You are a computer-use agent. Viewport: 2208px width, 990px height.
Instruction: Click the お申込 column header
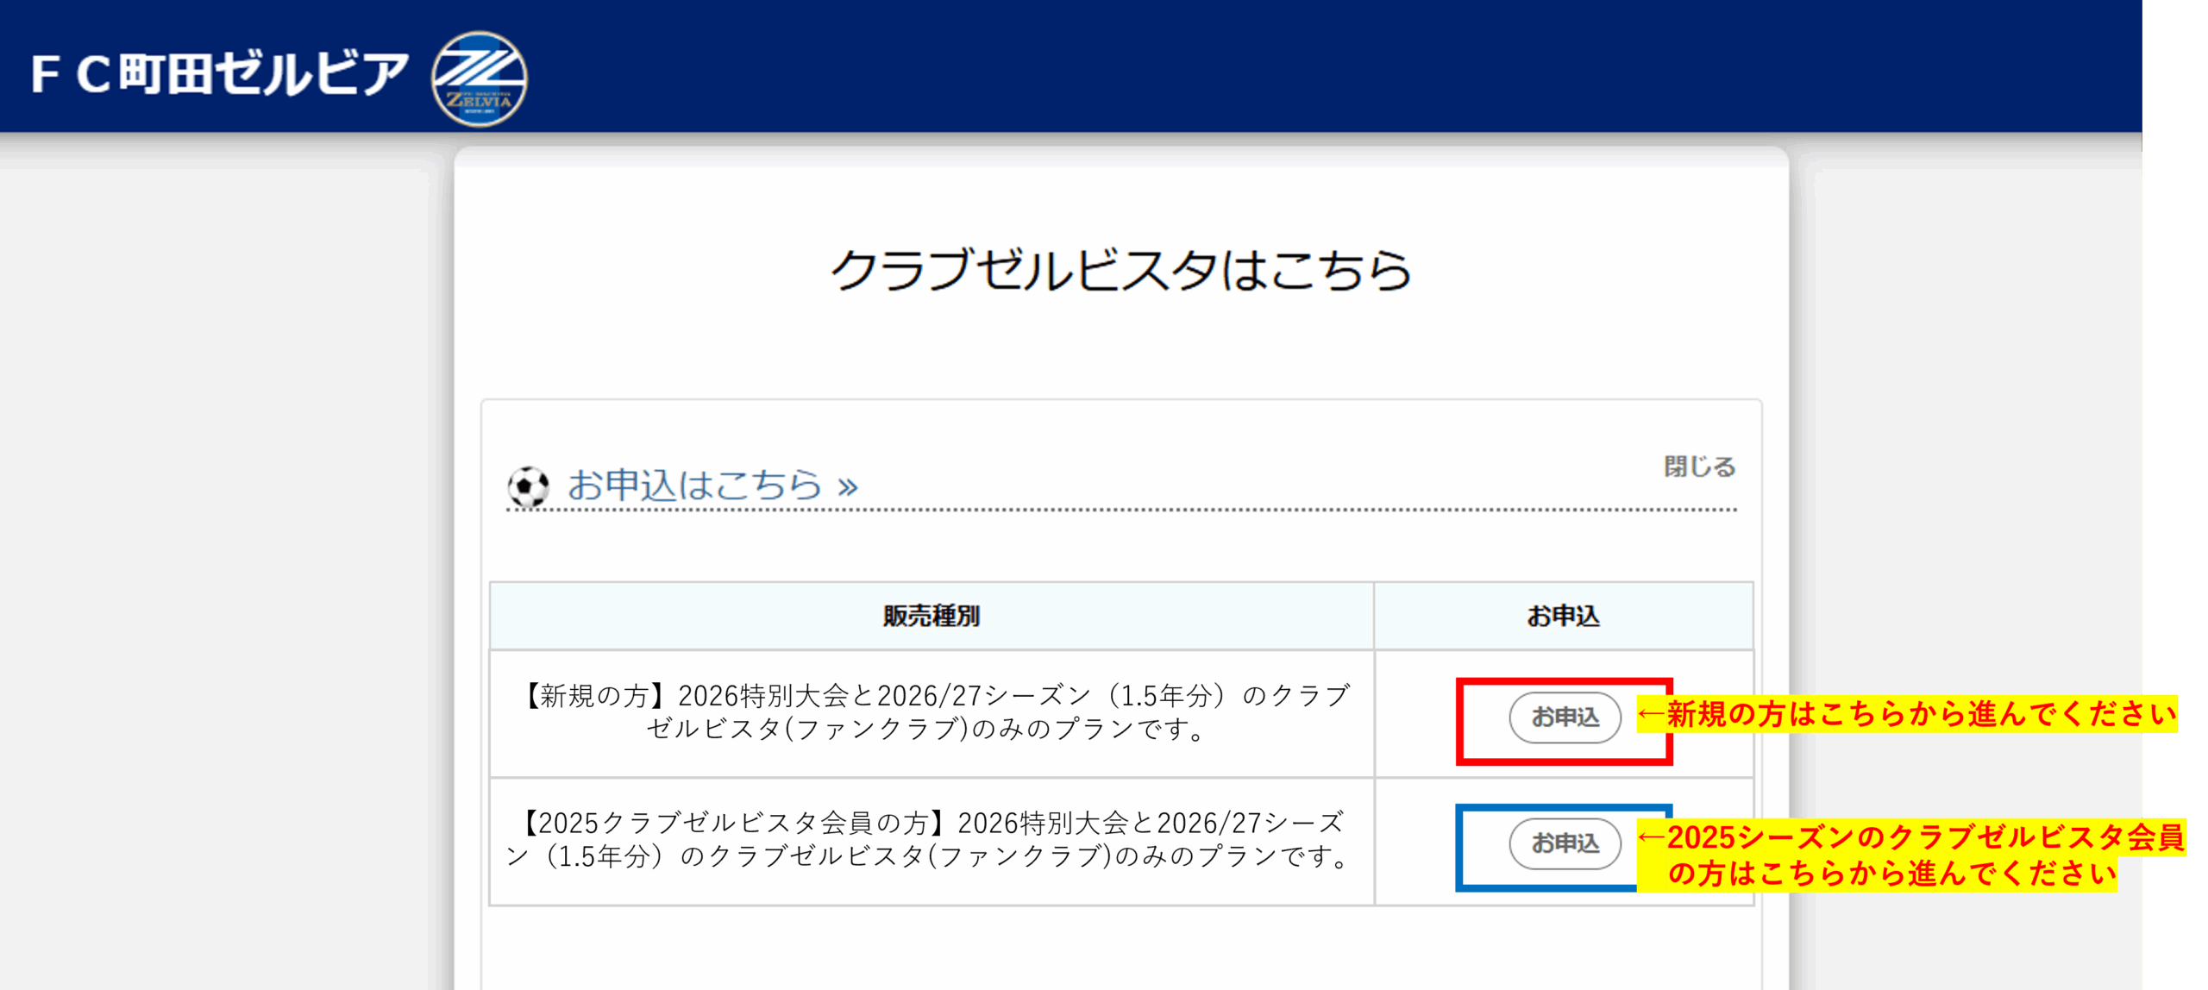coord(1562,616)
